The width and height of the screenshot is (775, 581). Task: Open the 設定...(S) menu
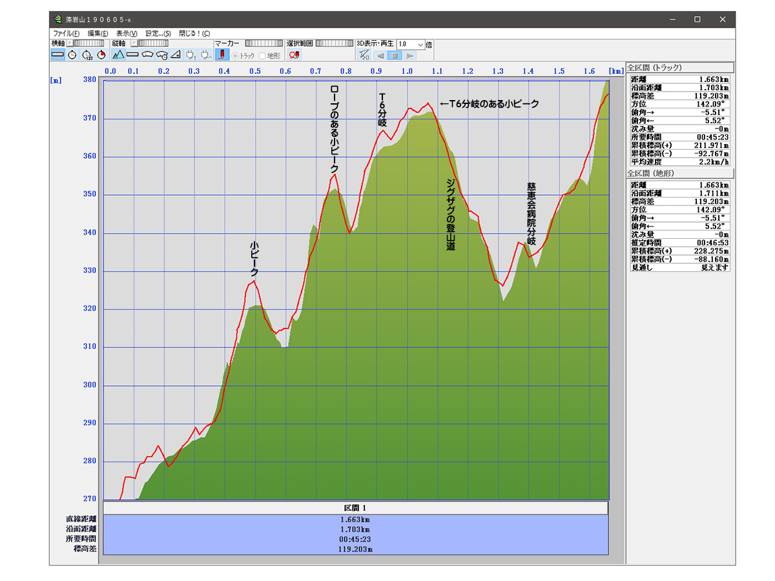click(x=158, y=33)
